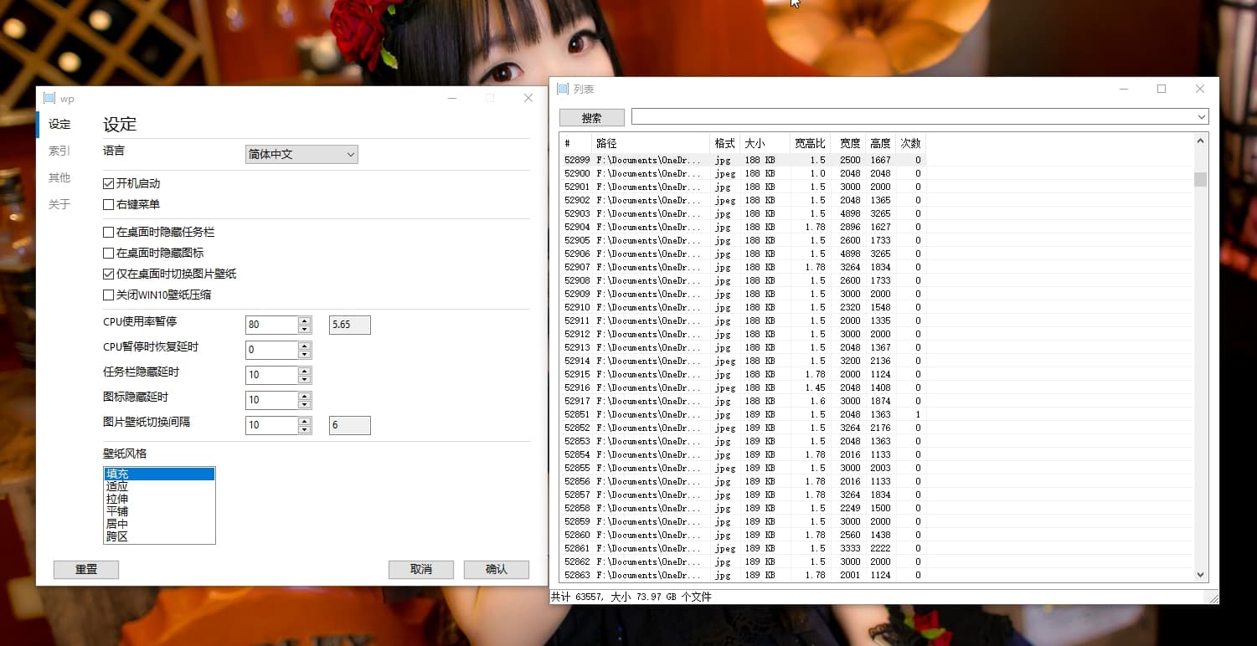This screenshot has height=646, width=1257.
Task: Click the wp window title icon
Action: [49, 98]
